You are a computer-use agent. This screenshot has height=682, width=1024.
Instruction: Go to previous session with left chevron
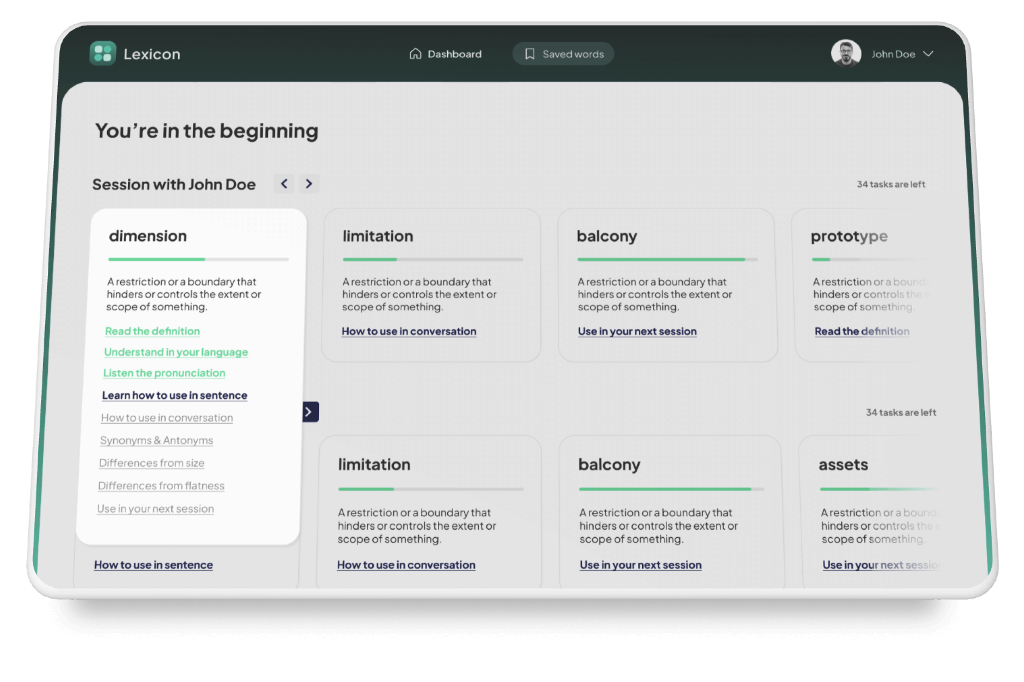tap(284, 184)
